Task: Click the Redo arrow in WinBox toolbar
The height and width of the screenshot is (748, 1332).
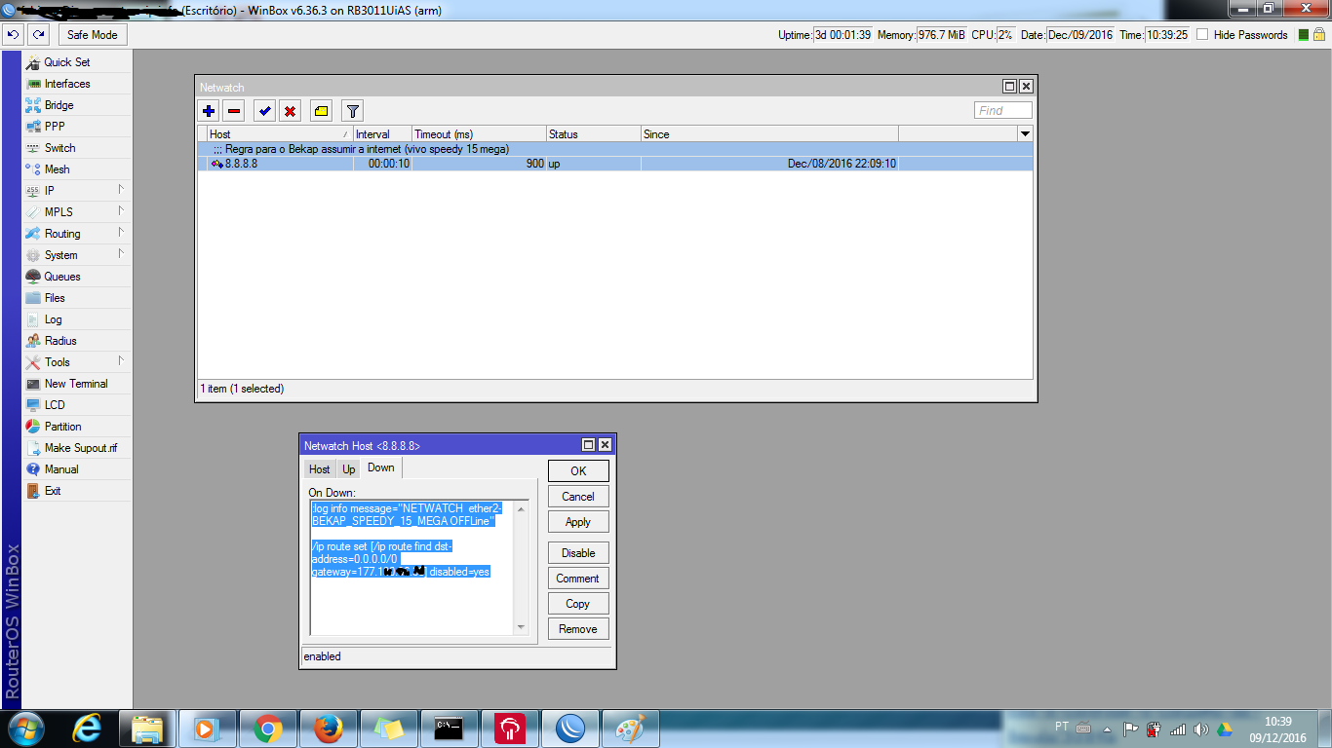Action: (x=38, y=34)
